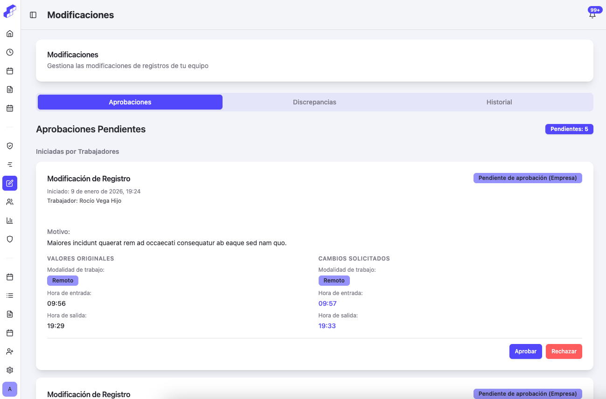The height and width of the screenshot is (399, 606).
Task: Toggle the sidebar collapse icon next to Modificaciones
Action: tap(32, 15)
